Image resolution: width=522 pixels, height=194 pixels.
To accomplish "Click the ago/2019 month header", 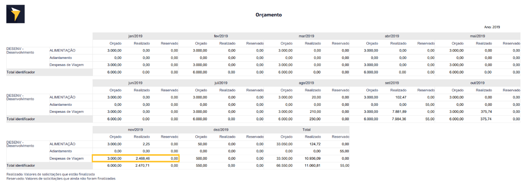I will click(306, 83).
